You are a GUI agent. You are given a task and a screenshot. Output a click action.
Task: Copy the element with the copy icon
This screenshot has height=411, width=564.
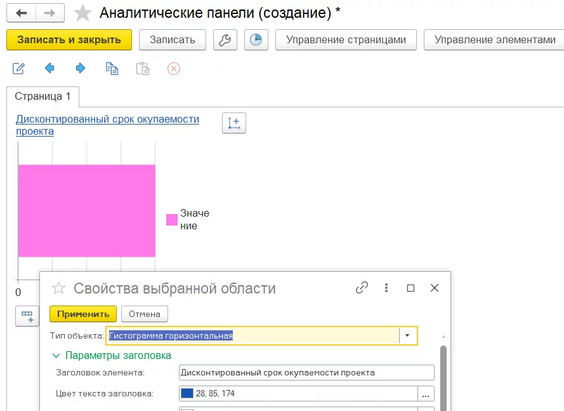[112, 69]
